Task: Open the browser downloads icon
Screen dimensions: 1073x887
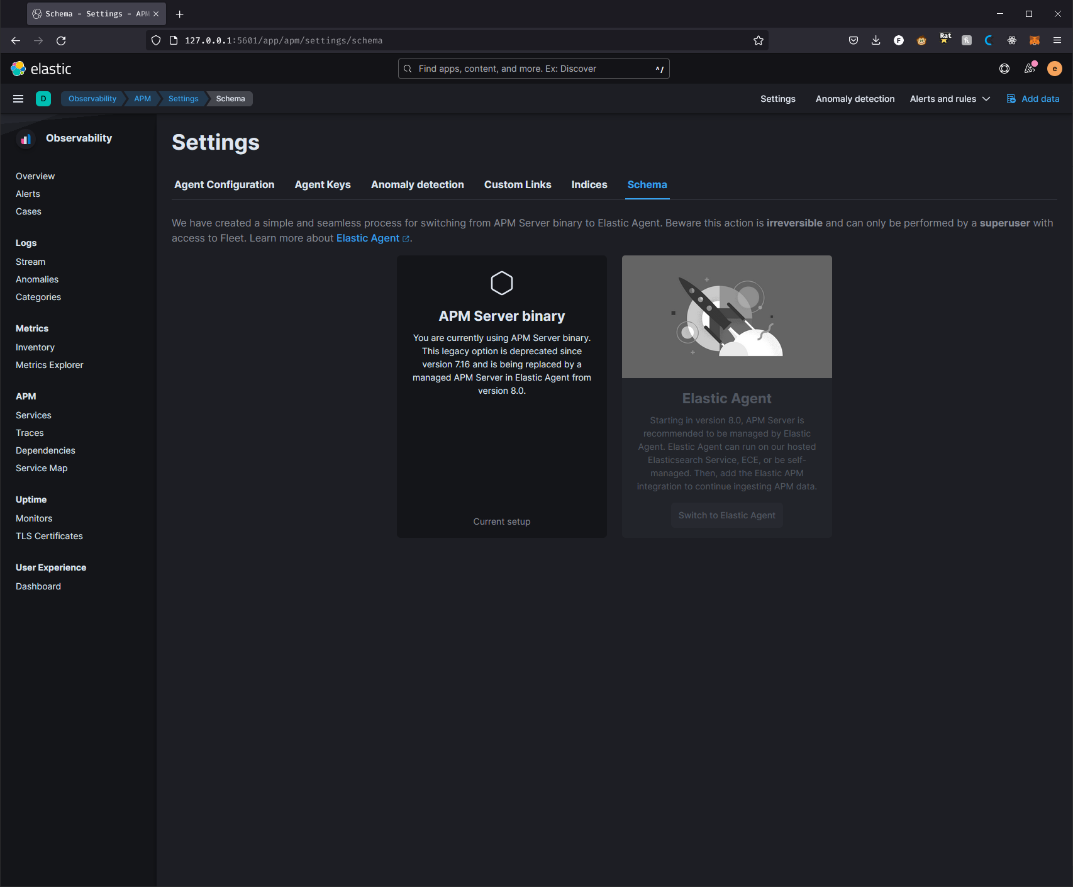Action: click(x=876, y=40)
